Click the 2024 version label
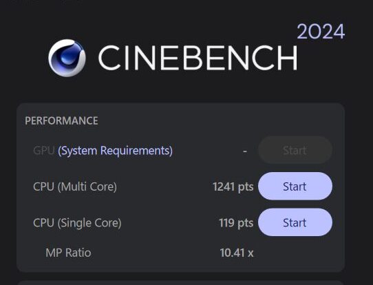The height and width of the screenshot is (285, 373). pos(321,32)
